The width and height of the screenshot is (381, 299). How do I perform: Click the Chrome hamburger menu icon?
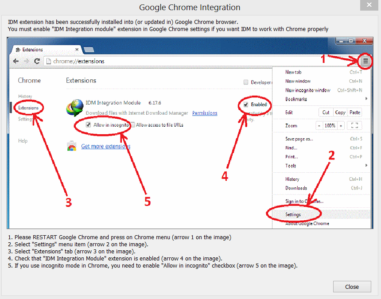[365, 61]
